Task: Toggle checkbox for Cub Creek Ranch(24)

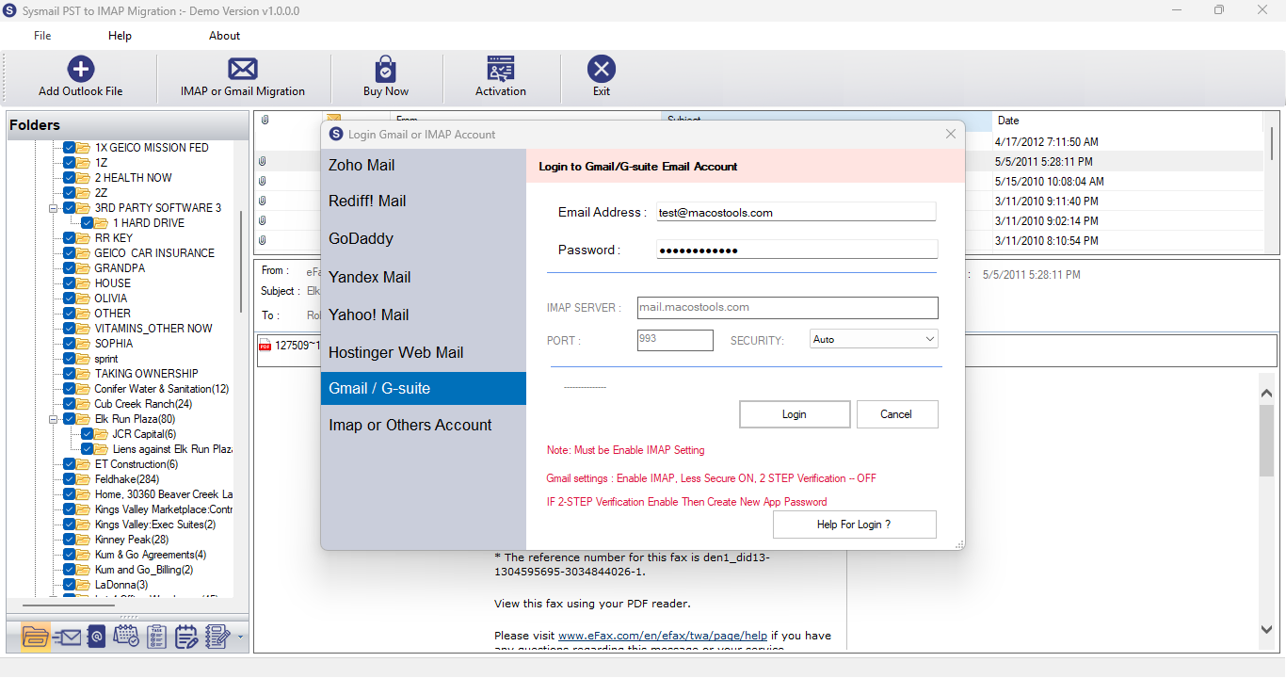Action: click(x=70, y=404)
